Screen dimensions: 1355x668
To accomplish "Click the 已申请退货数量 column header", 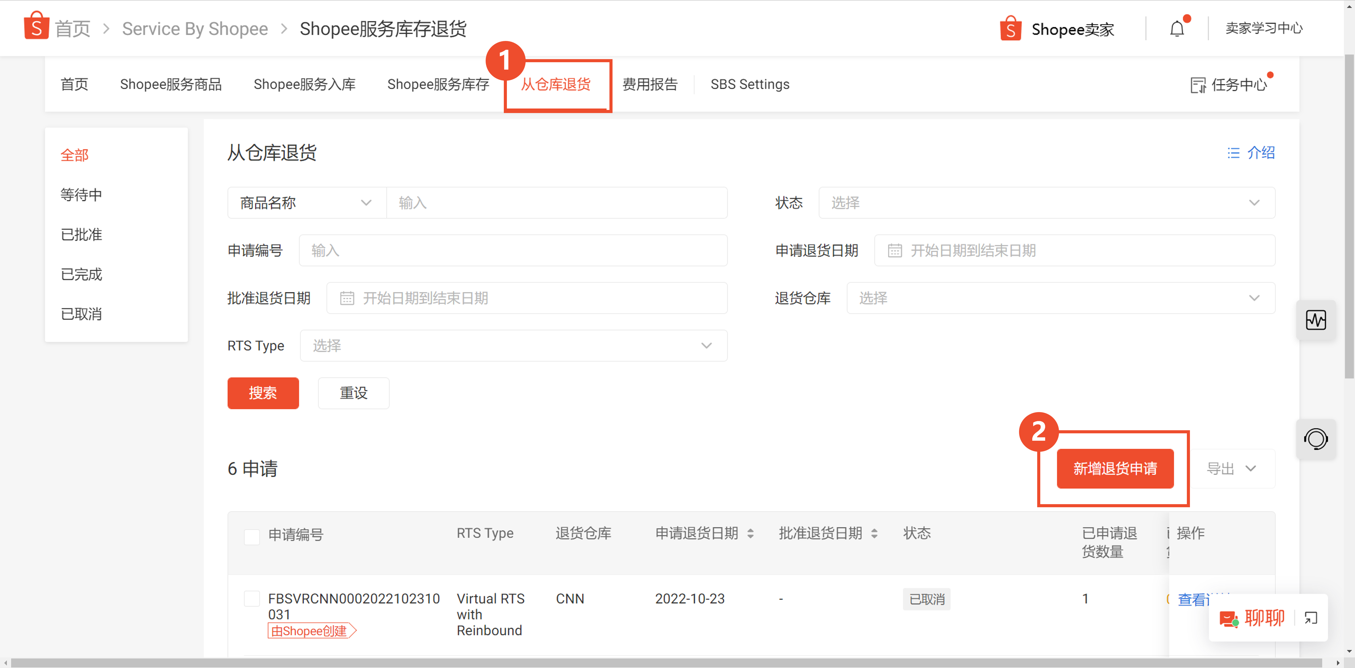I will pyautogui.click(x=1109, y=542).
